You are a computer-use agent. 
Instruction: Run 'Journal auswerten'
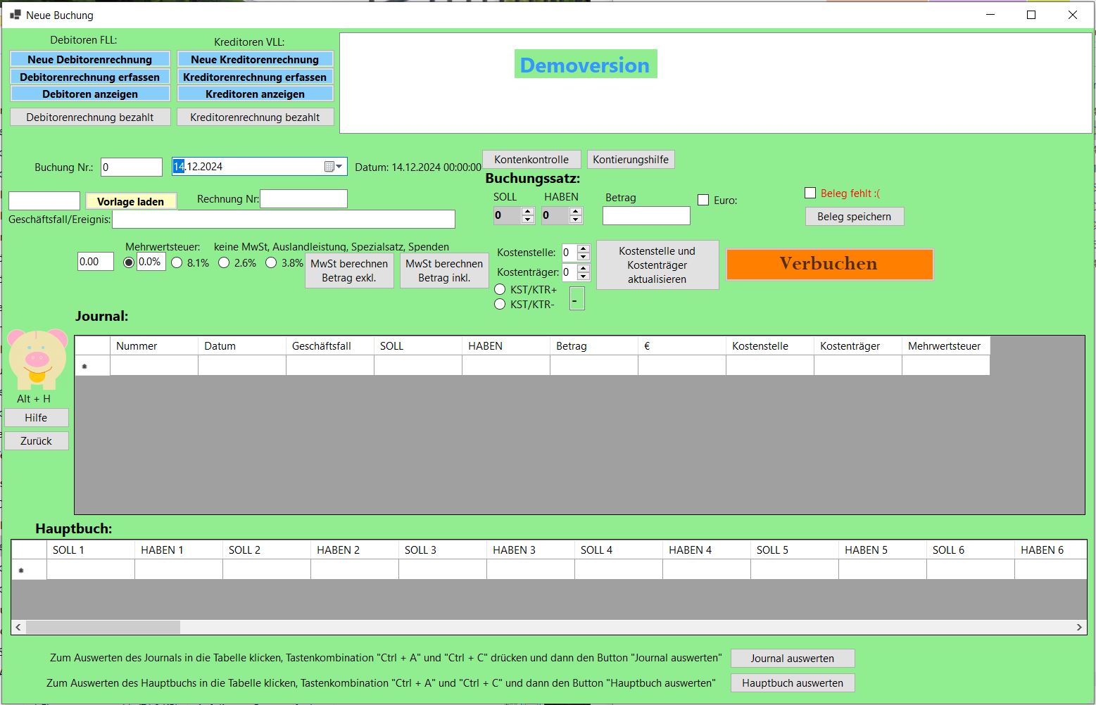point(793,658)
